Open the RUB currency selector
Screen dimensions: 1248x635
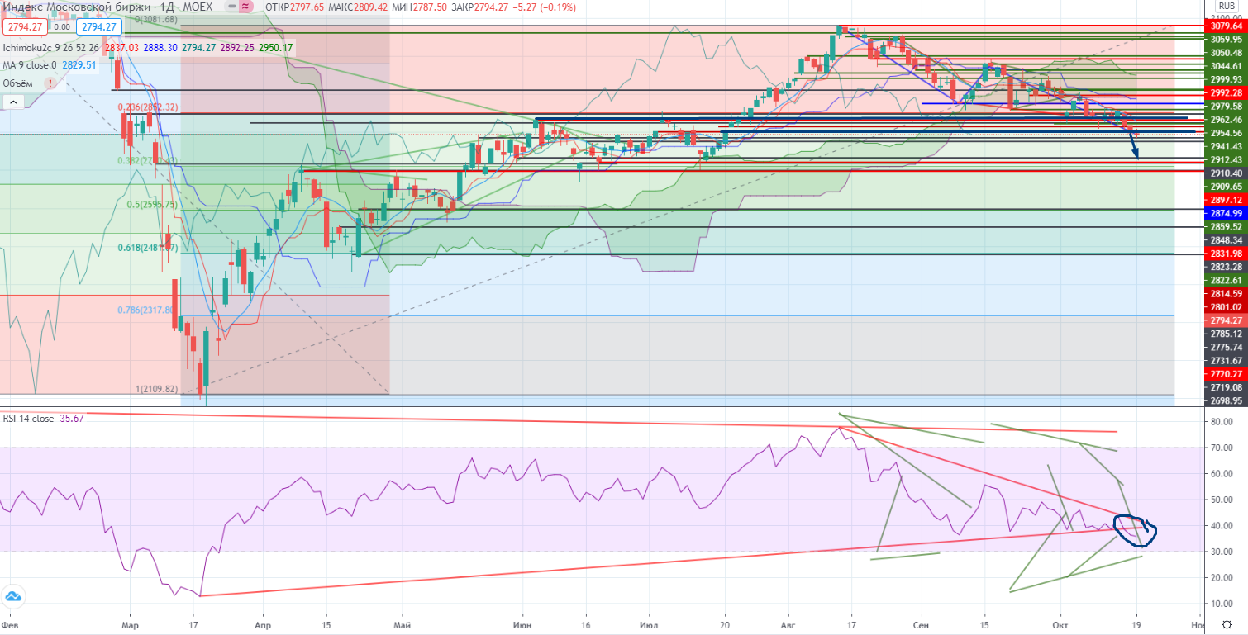click(x=1226, y=6)
